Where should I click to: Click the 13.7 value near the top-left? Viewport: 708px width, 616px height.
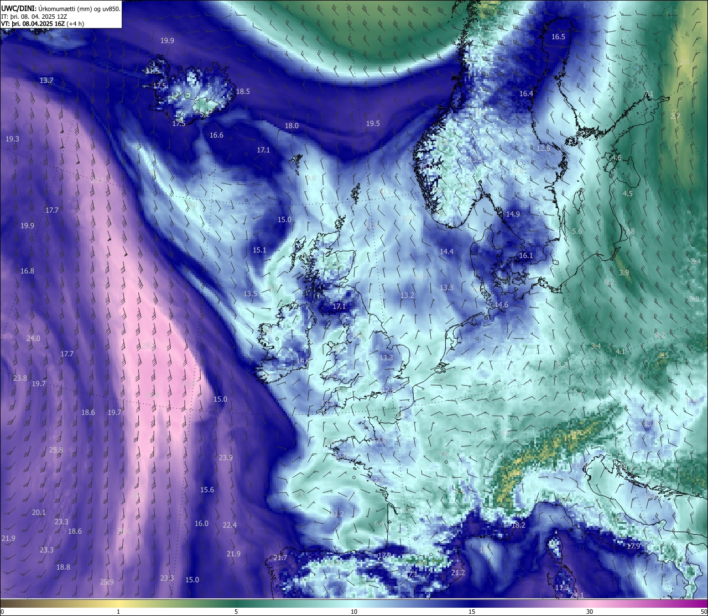point(46,80)
